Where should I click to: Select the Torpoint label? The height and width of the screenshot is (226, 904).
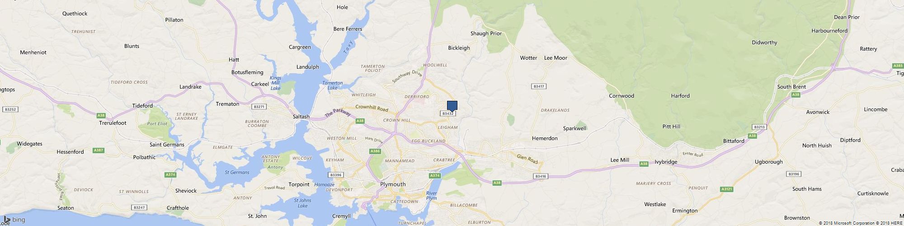coord(299,184)
